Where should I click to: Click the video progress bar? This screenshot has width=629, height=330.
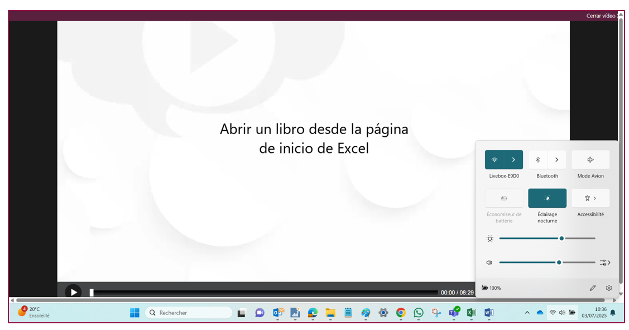(x=265, y=293)
